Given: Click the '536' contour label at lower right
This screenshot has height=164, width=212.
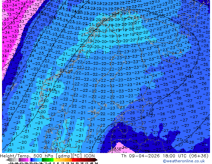Looking at the screenshot, I should (185, 141).
